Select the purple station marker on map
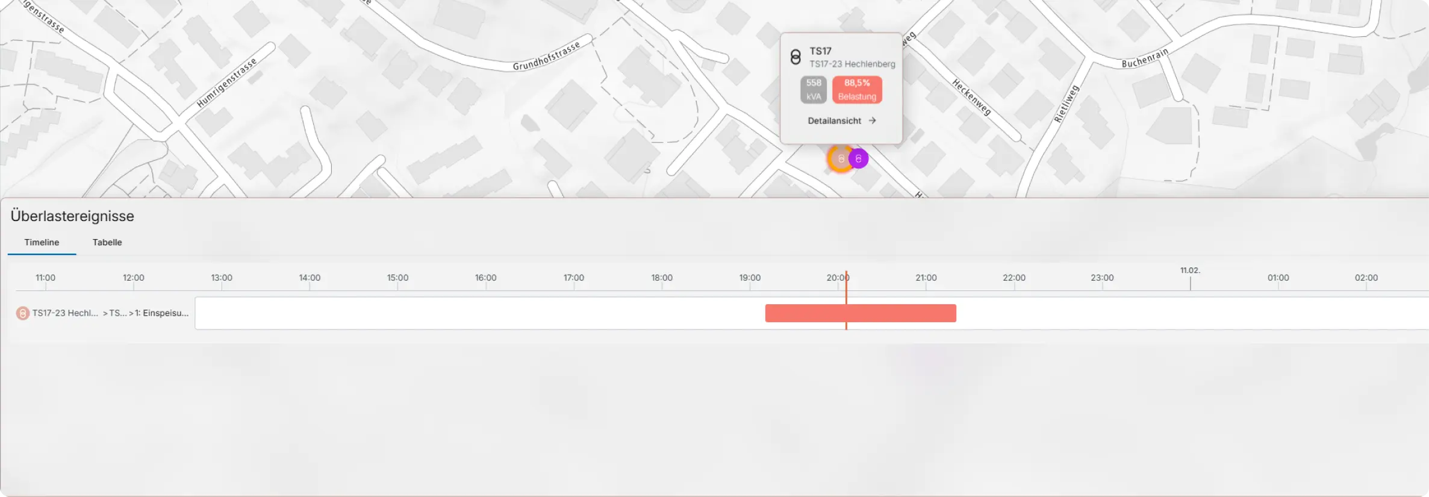The image size is (1429, 497). [x=859, y=158]
